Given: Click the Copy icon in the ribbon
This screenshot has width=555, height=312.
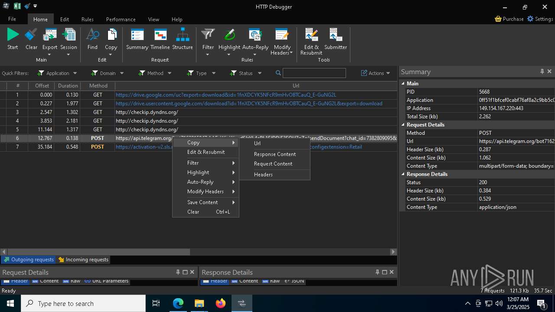Looking at the screenshot, I should tap(111, 35).
